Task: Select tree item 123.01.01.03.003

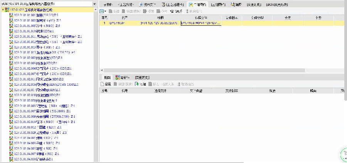Action: (44, 106)
